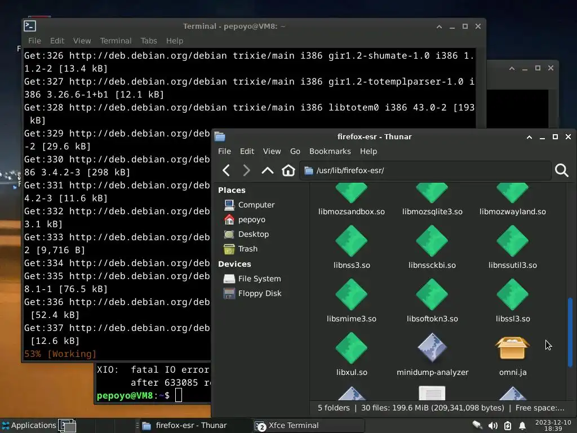Select File System under Devices
Viewport: 577px width, 433px height.
pyautogui.click(x=252, y=279)
